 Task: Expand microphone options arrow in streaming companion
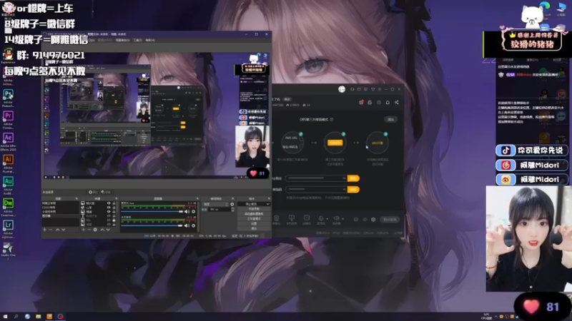coord(327,219)
